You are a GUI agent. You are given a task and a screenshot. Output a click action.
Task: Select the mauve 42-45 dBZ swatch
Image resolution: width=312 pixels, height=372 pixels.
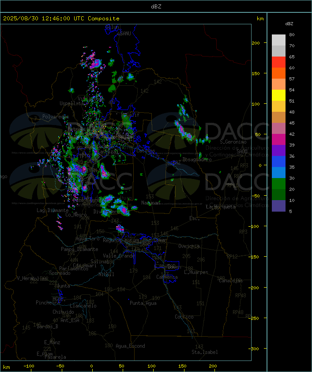pos(278,129)
